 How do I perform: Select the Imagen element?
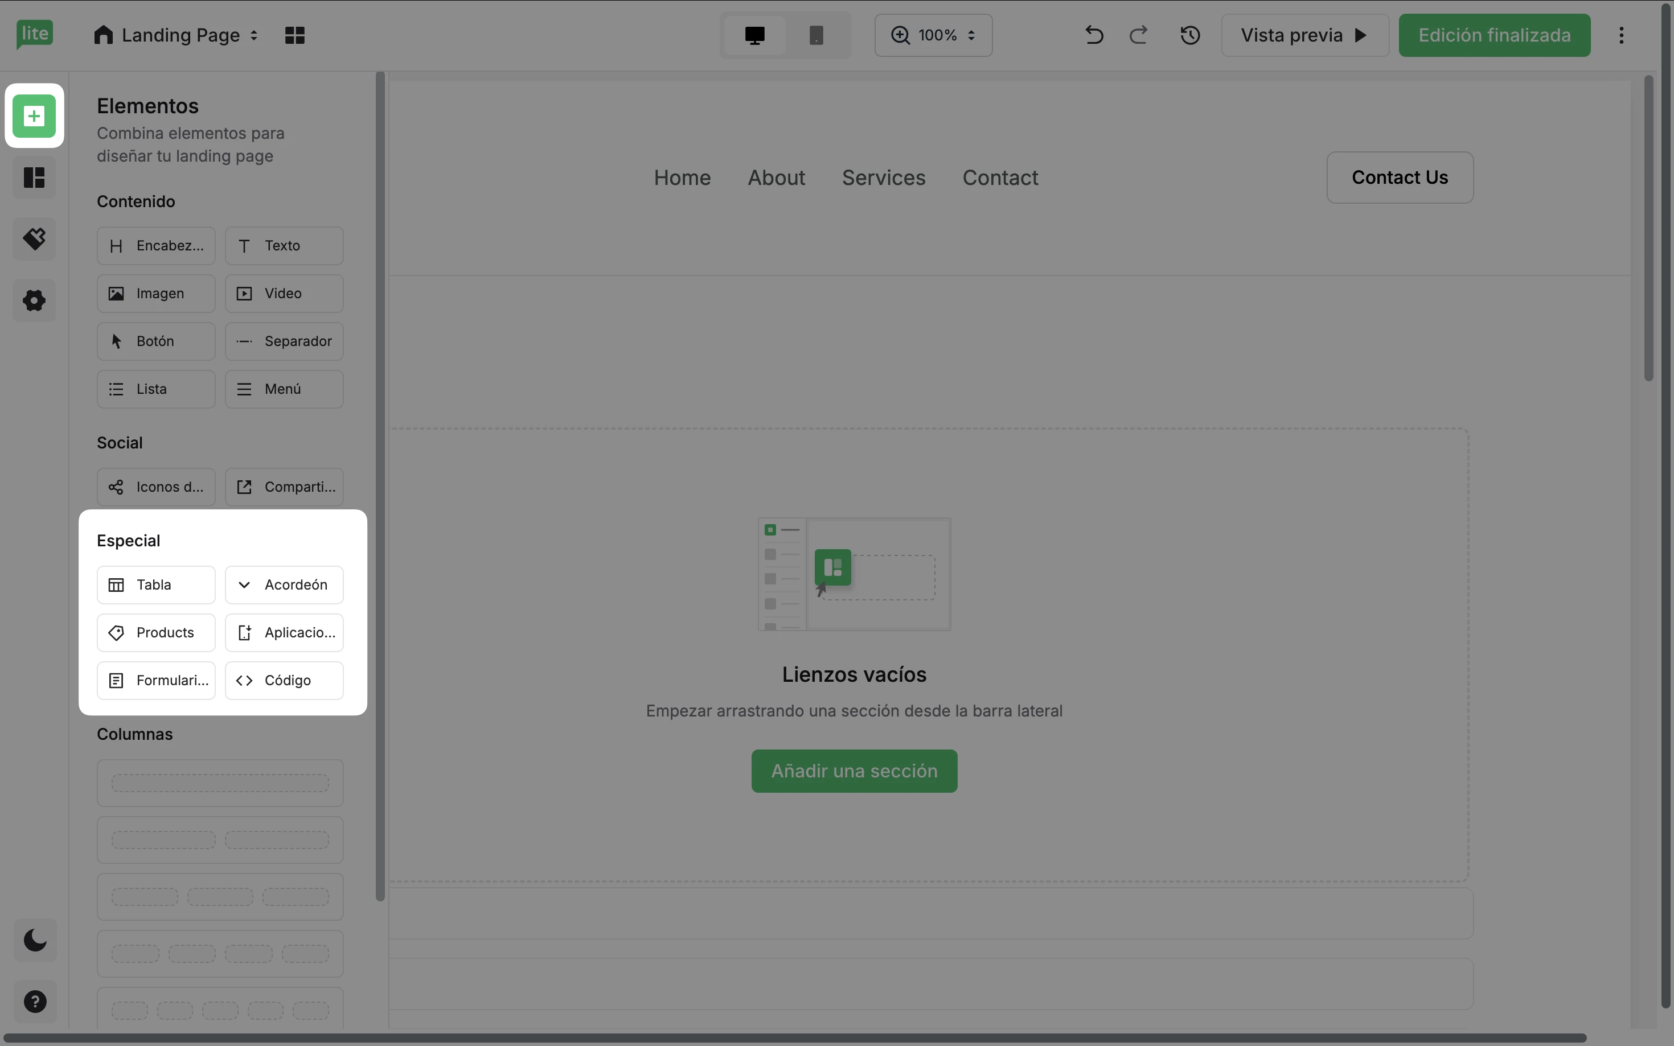pos(155,293)
